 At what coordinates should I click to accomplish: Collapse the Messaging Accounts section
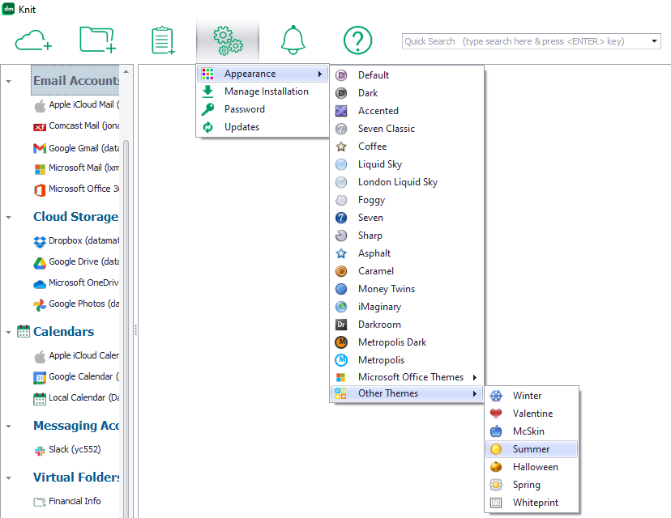coord(9,426)
